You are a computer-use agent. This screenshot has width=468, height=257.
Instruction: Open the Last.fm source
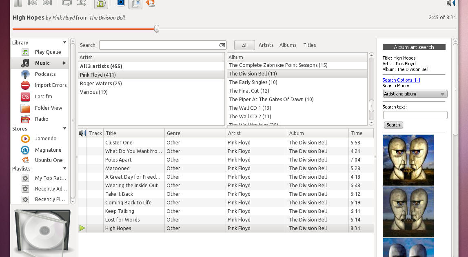click(x=43, y=96)
